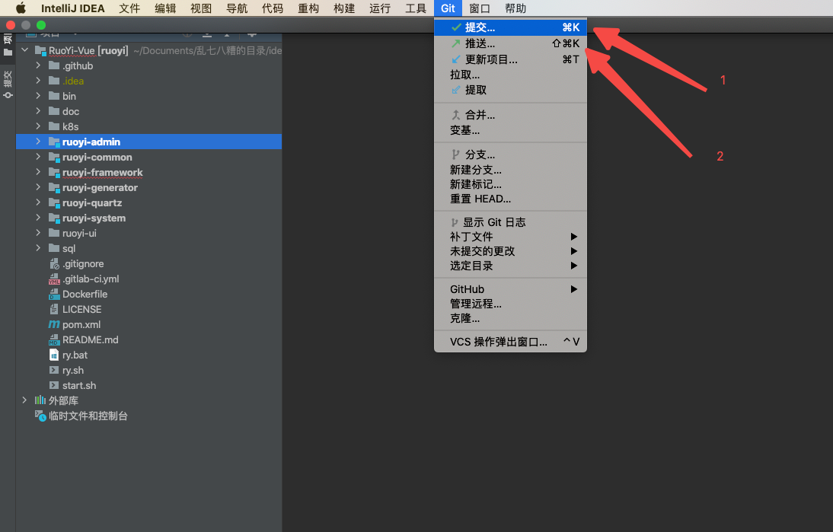Choose 推送... from the Git menu

click(x=480, y=43)
